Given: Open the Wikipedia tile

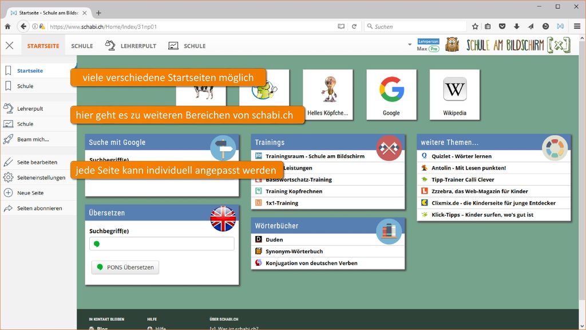Looking at the screenshot, I should [x=454, y=95].
